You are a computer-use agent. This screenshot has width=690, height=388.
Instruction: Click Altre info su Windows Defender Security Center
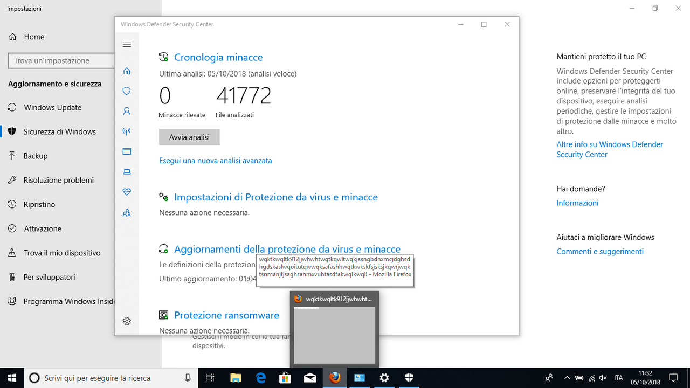click(610, 149)
